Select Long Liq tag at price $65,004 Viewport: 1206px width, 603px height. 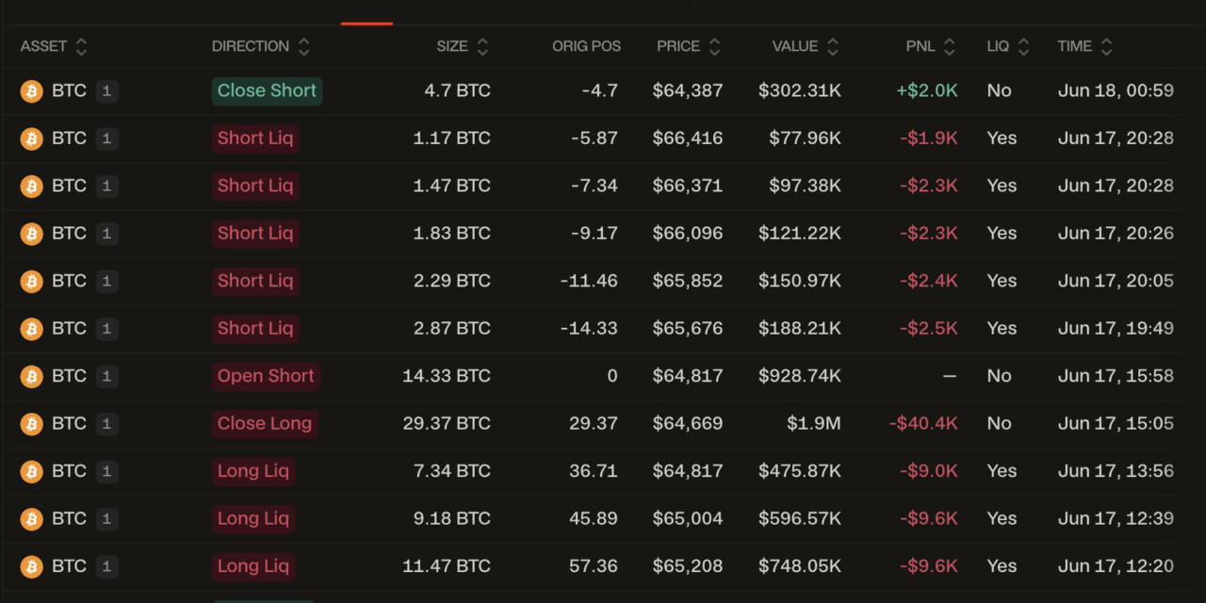[x=253, y=519]
